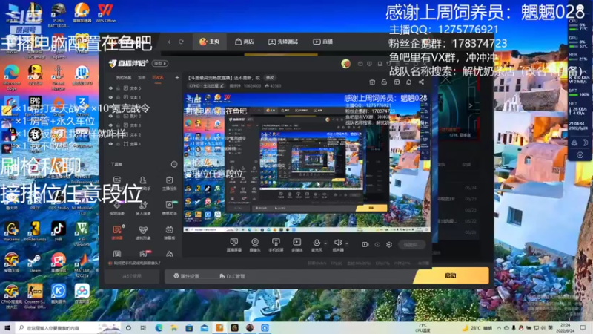The image size is (593, 334).
Task: Open the 视频连麦 tool
Action: tap(117, 208)
